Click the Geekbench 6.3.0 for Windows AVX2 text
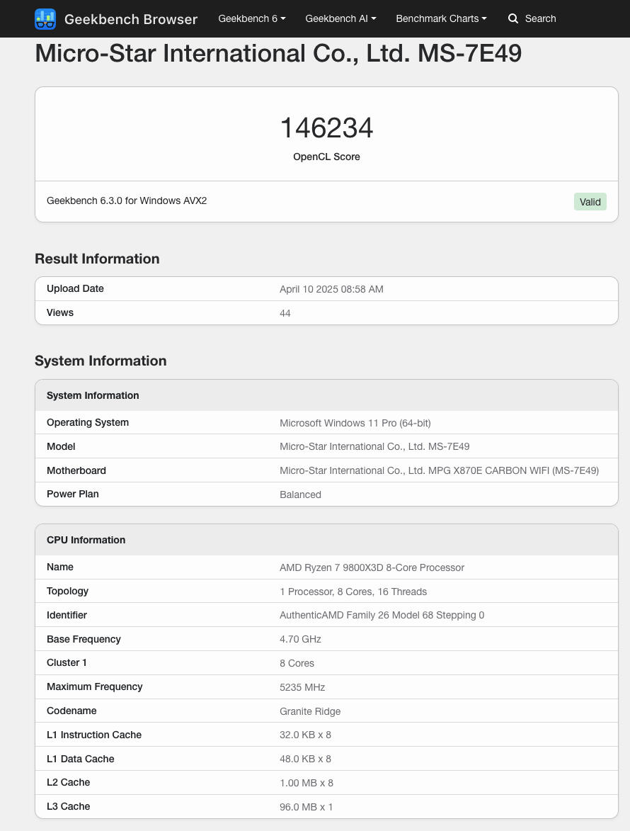 click(127, 201)
